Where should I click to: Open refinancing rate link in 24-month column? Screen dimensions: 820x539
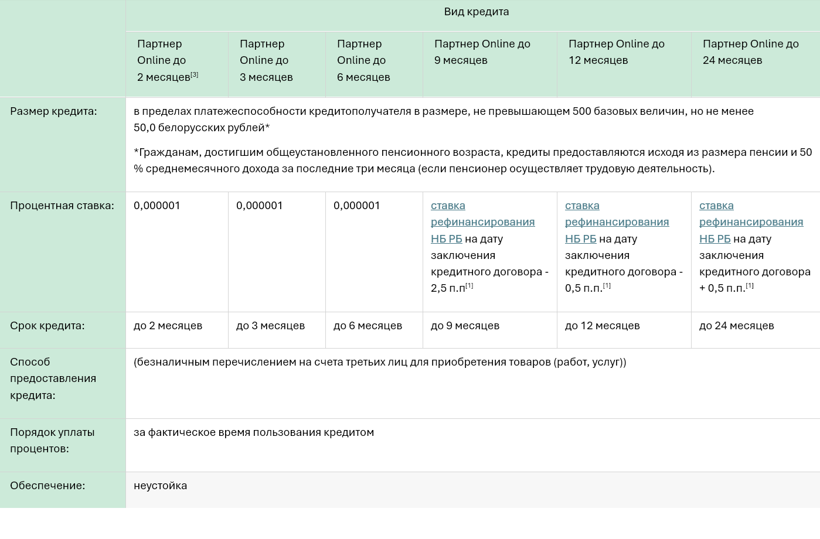tap(751, 222)
